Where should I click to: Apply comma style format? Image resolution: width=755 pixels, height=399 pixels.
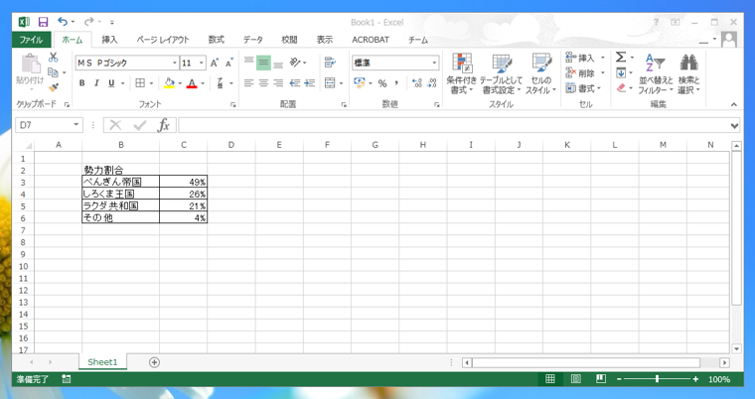coord(396,83)
